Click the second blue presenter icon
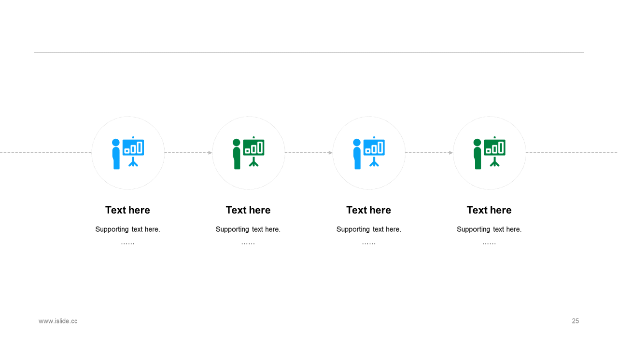The image size is (618, 347). point(369,153)
